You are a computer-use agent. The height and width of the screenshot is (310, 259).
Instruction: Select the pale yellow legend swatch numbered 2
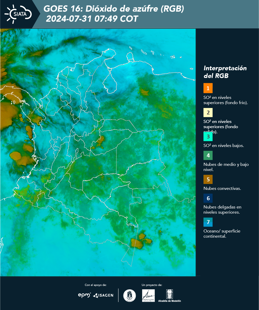coord(208,113)
